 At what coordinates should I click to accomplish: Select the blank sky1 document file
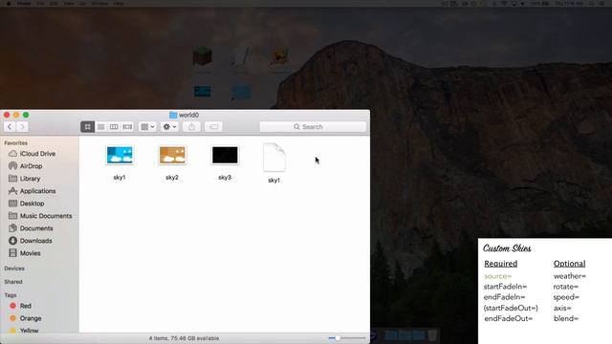(x=274, y=158)
